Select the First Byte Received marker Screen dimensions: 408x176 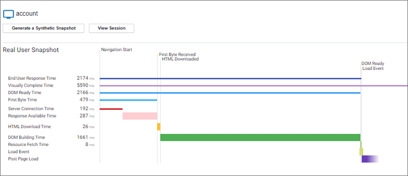177,54
